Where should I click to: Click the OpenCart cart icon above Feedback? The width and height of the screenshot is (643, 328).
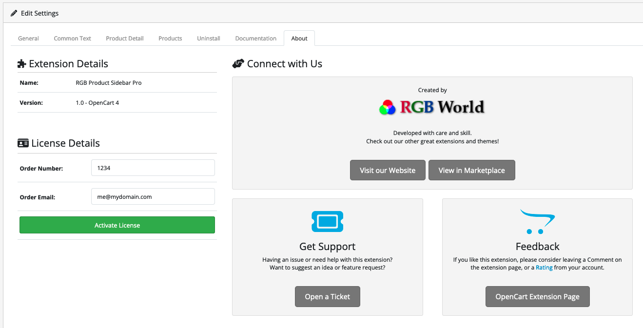pos(537,222)
